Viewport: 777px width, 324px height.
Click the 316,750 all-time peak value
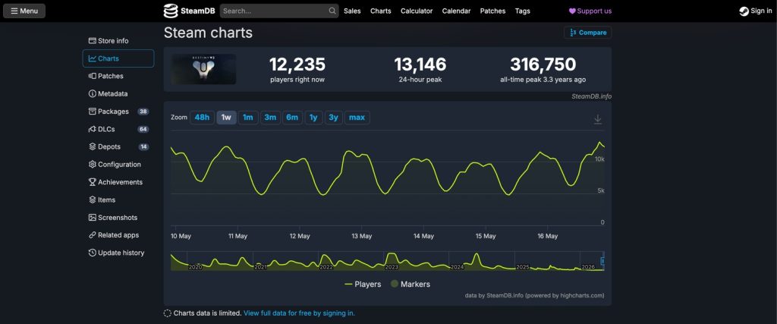coord(543,64)
